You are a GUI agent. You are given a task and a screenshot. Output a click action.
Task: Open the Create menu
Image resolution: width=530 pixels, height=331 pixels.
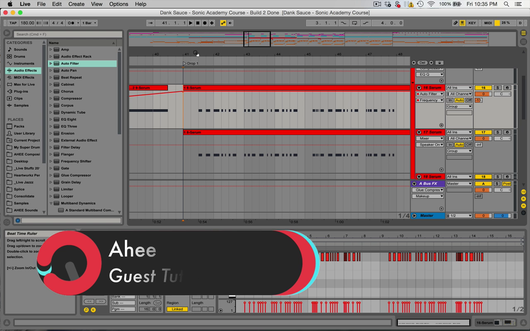coord(76,4)
